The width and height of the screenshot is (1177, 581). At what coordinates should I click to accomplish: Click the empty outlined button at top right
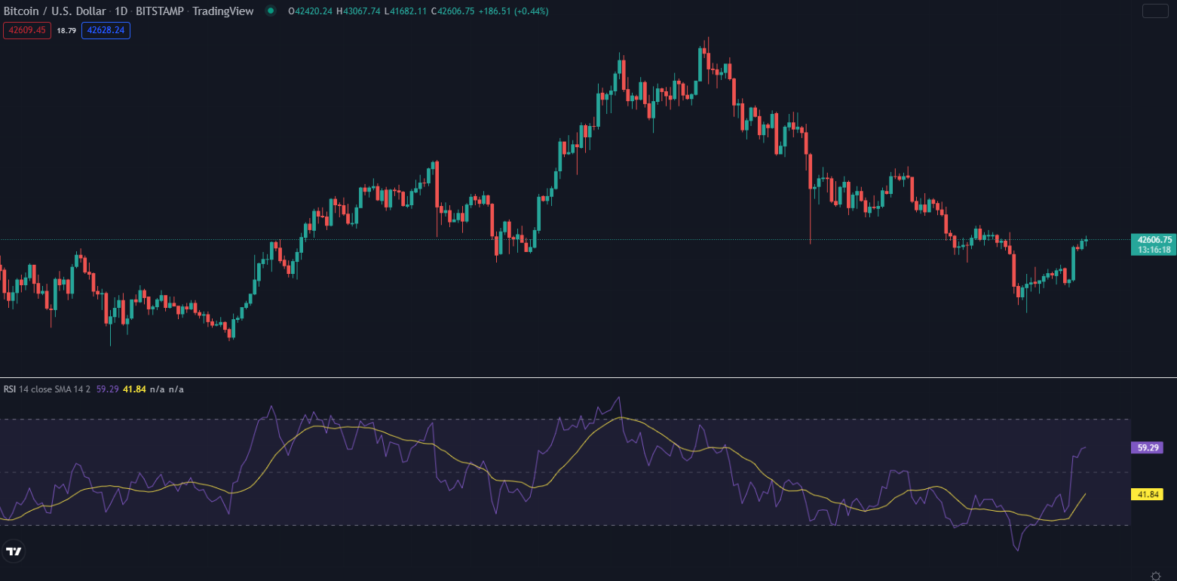pyautogui.click(x=1154, y=11)
